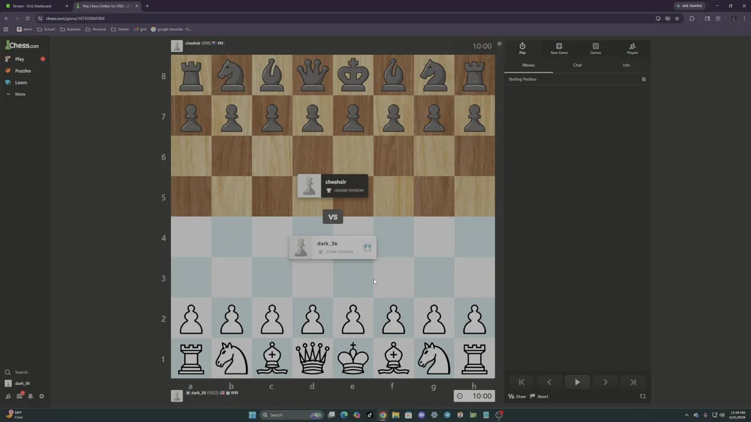
Task: Click opponent name cheshsir above board
Action: pos(193,43)
